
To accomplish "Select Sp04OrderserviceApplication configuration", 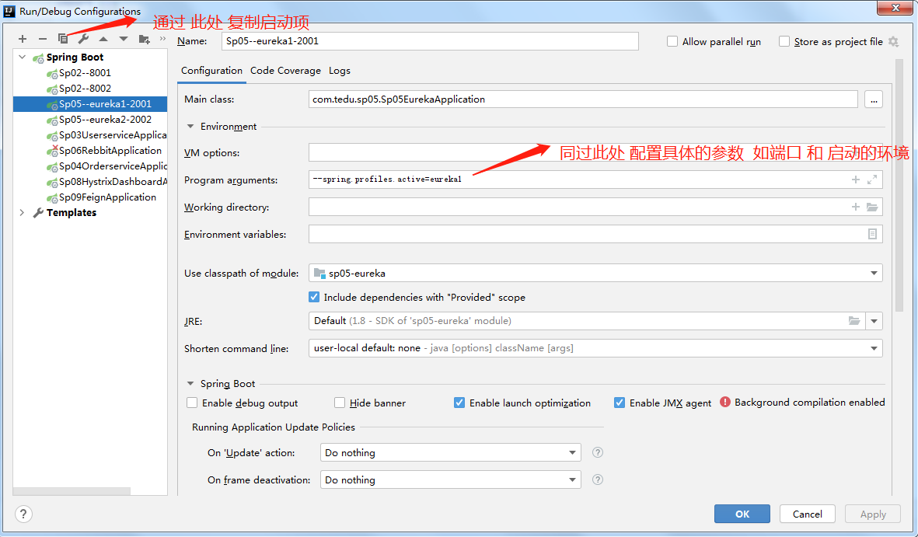I will tap(106, 166).
